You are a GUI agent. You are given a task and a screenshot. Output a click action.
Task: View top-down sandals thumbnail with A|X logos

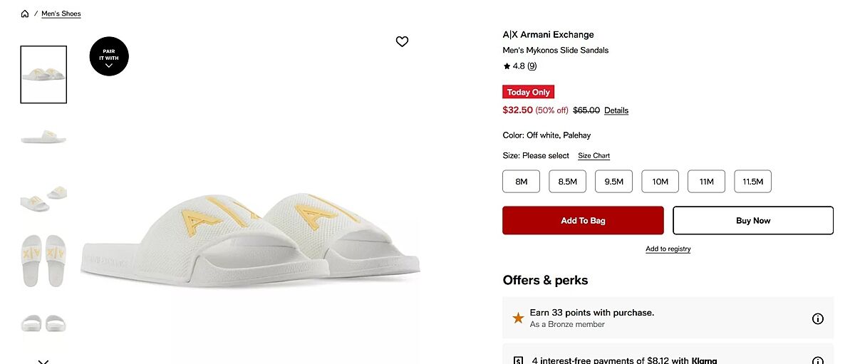tap(43, 260)
